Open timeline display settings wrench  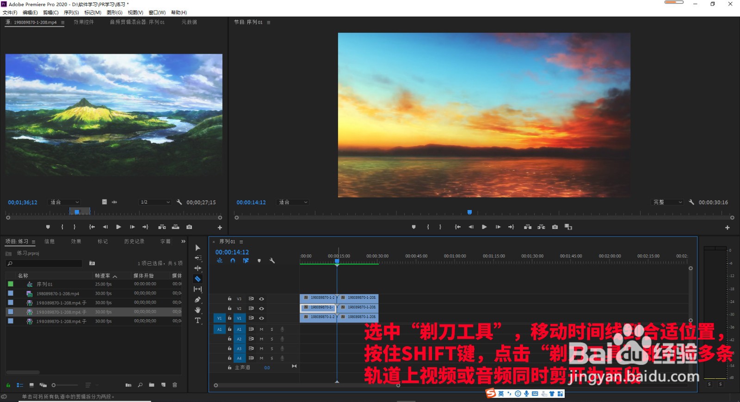tap(272, 261)
